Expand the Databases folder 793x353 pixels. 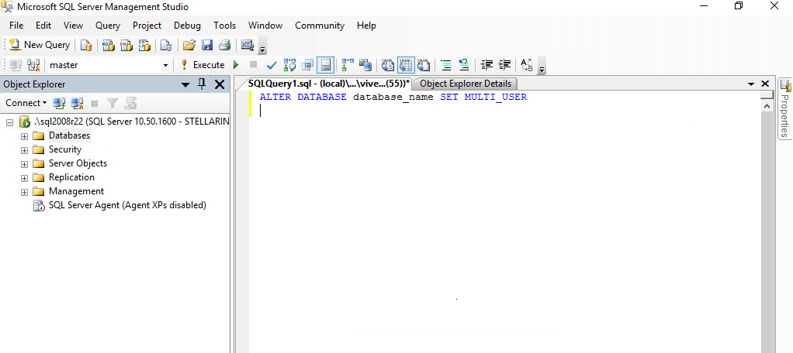click(x=24, y=136)
